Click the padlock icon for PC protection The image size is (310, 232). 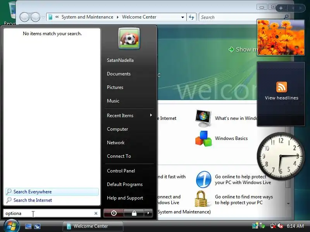(201, 199)
